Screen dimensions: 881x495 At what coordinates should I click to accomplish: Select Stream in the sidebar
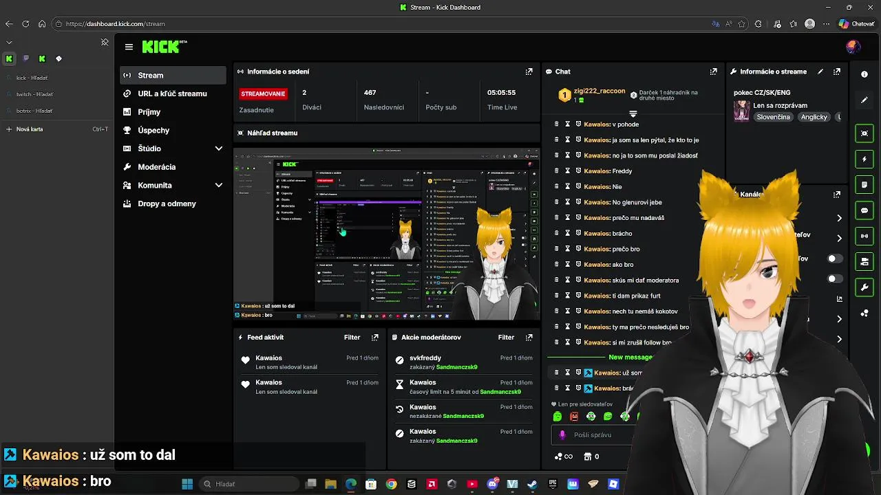[172, 75]
